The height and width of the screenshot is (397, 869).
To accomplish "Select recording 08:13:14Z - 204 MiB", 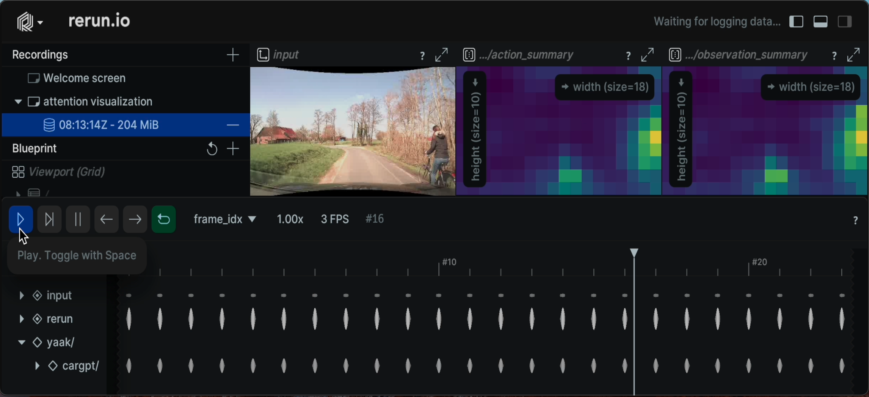I will (125, 125).
